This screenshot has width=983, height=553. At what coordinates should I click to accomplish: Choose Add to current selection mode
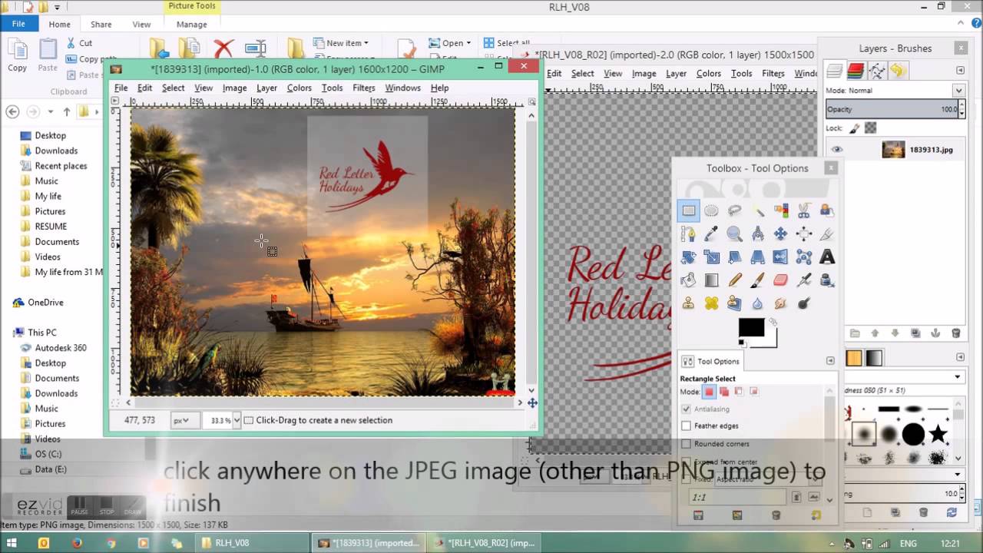coord(723,392)
